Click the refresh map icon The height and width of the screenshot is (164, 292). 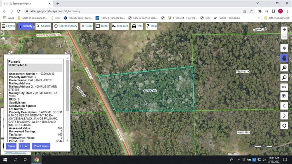[284, 125]
